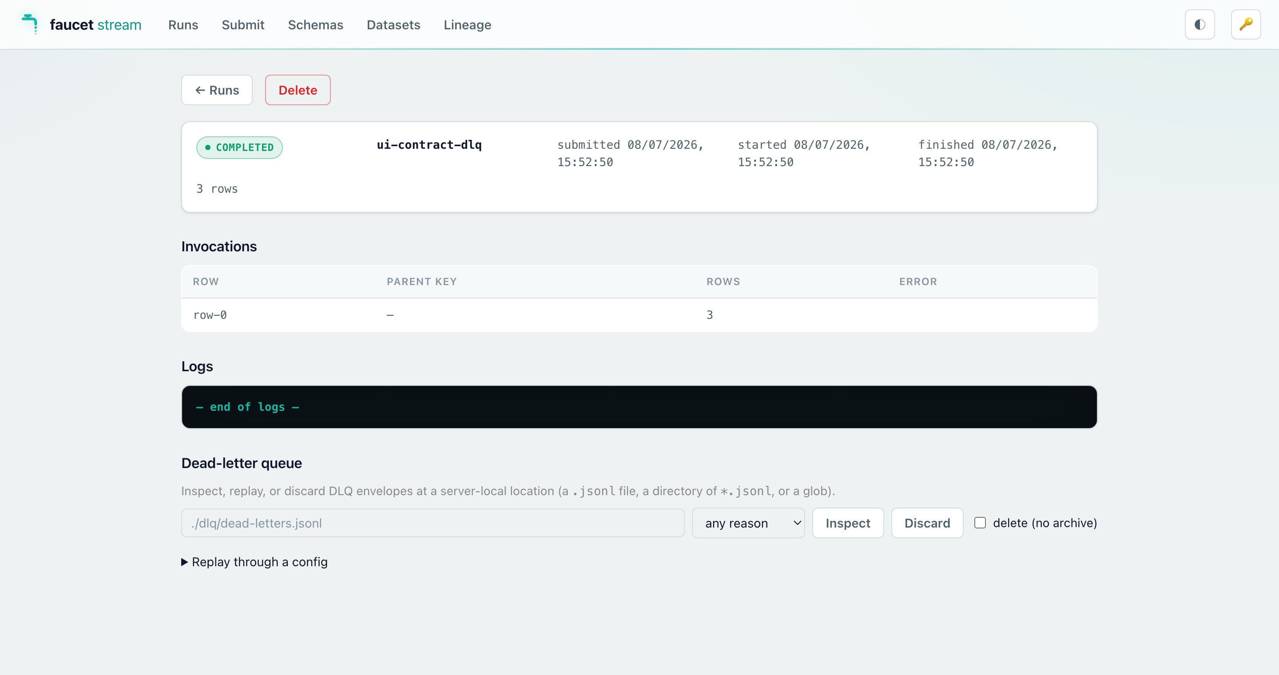Open the Lineage view
Screen dimensions: 1279x675
tap(467, 25)
